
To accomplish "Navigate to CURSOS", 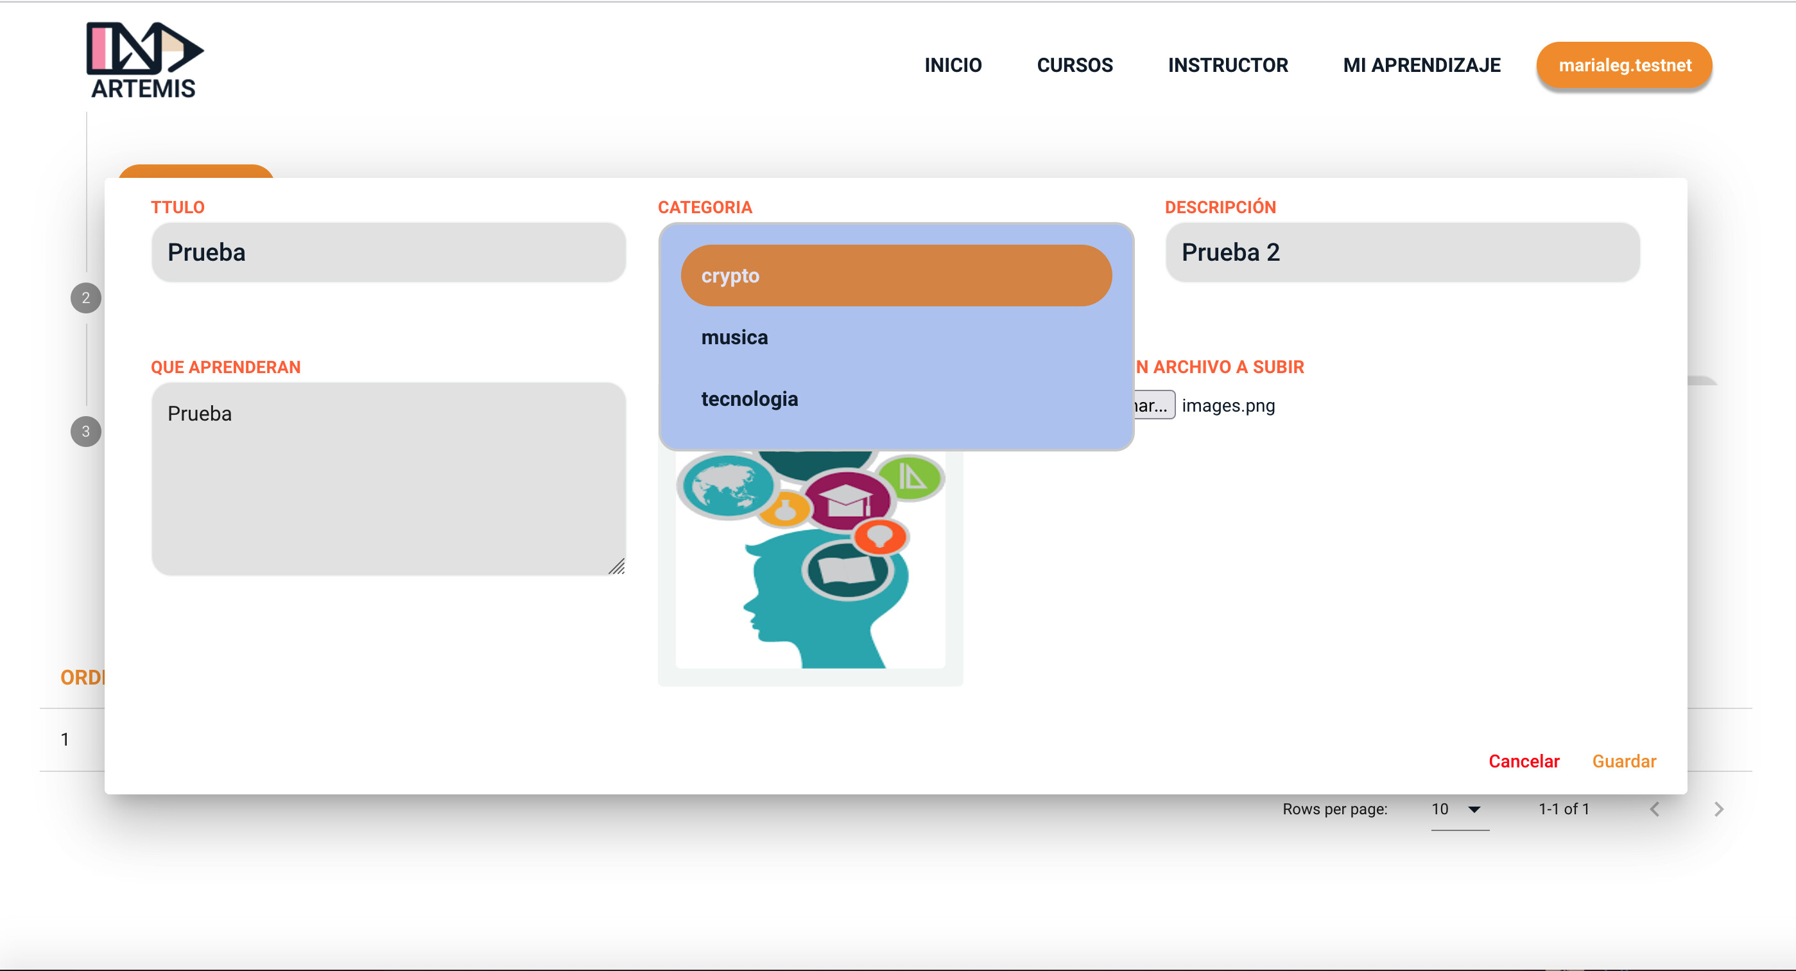I will [1075, 65].
